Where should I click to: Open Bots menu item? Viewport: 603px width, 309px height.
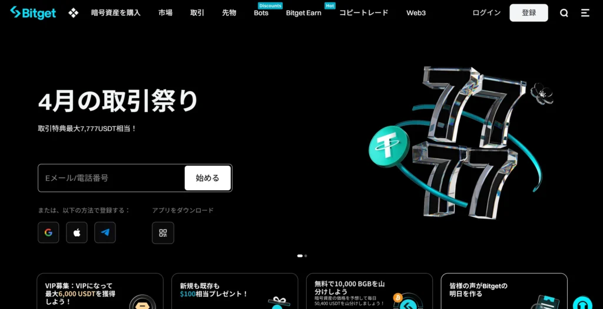(261, 13)
